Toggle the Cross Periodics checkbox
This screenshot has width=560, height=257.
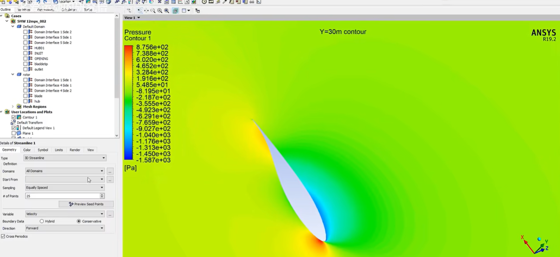point(3,237)
